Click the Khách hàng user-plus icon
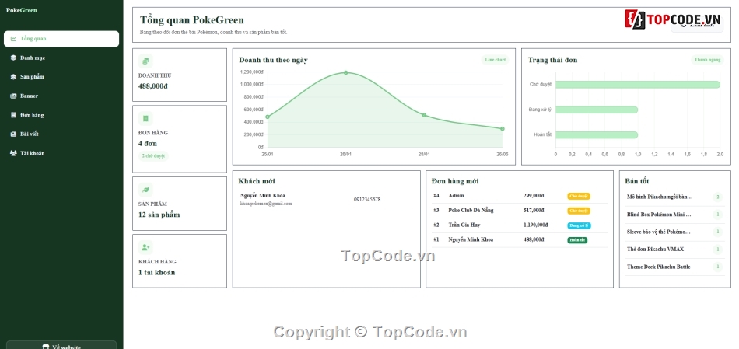739x349 pixels. click(145, 247)
